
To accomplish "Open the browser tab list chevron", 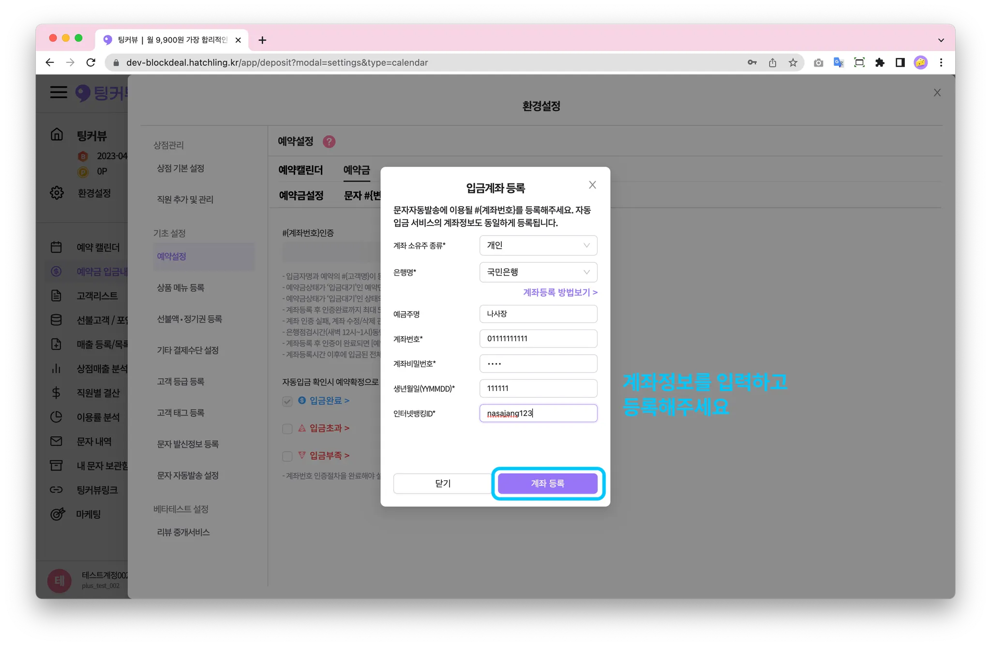I will tap(941, 40).
